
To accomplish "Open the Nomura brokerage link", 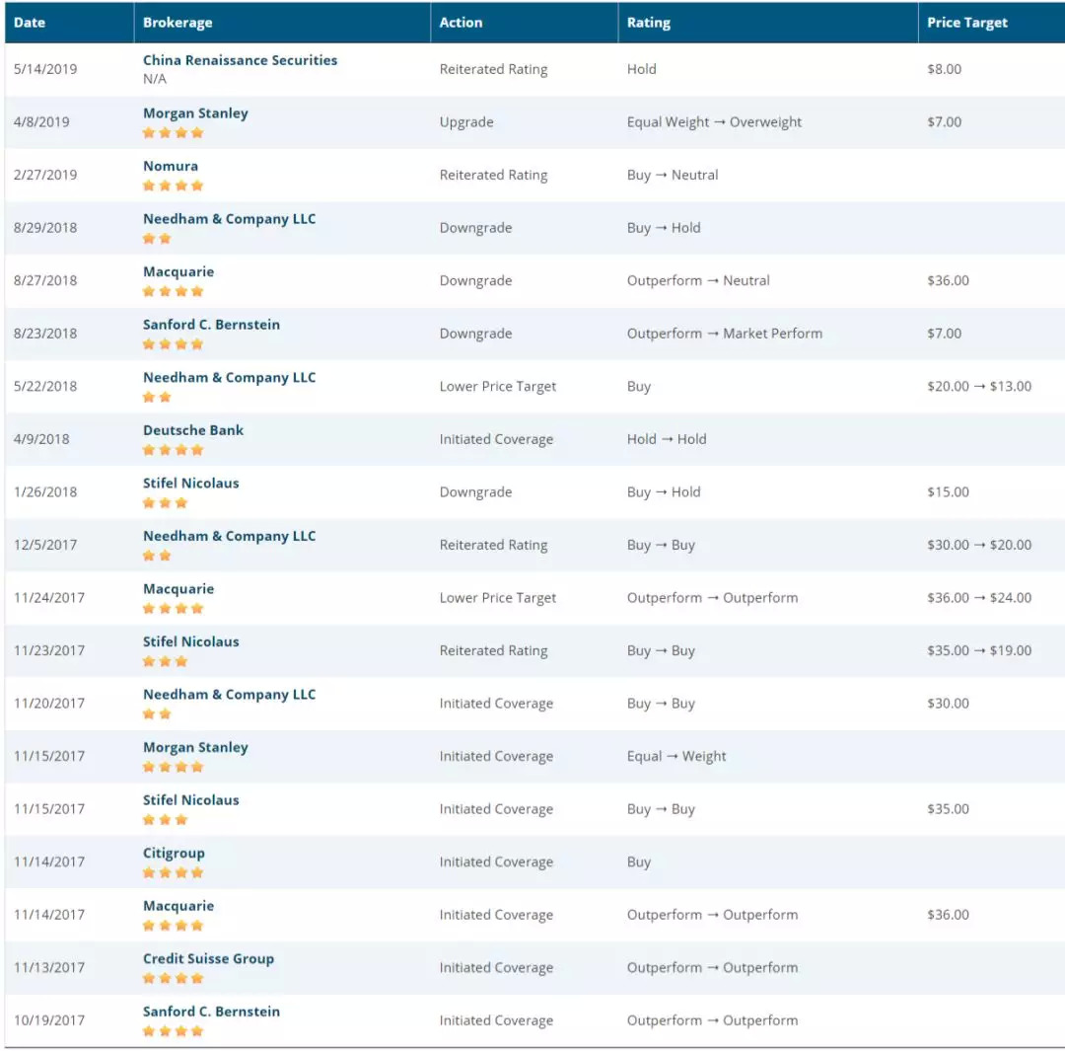I will tap(171, 166).
